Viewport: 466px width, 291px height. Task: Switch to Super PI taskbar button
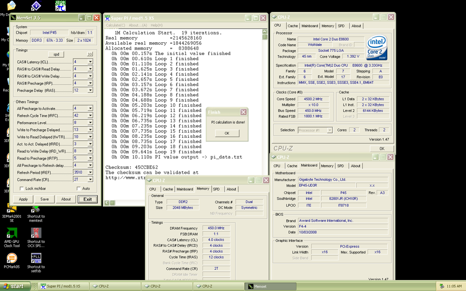tap(64, 286)
